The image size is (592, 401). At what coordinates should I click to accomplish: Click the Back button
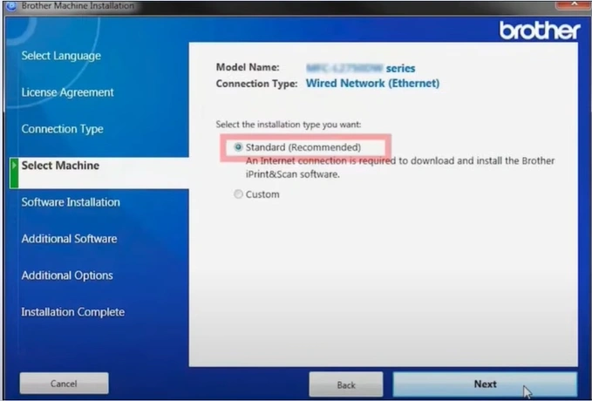pos(346,384)
